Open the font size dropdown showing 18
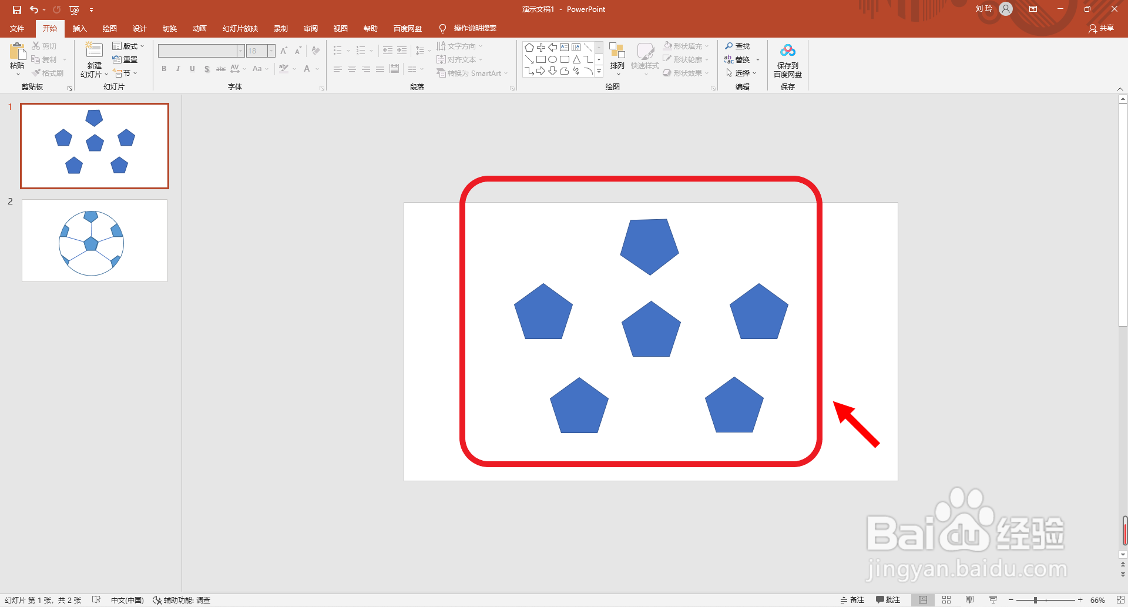This screenshot has width=1128, height=607. [x=271, y=51]
